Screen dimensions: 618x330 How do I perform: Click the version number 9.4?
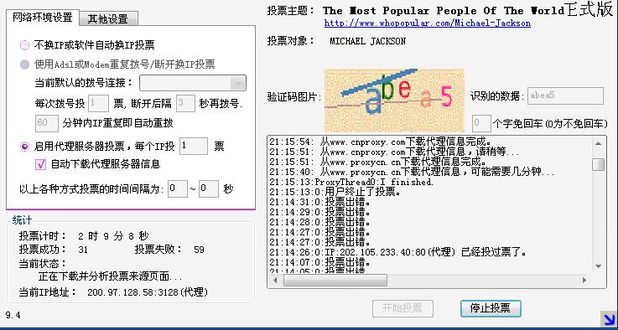pyautogui.click(x=13, y=315)
